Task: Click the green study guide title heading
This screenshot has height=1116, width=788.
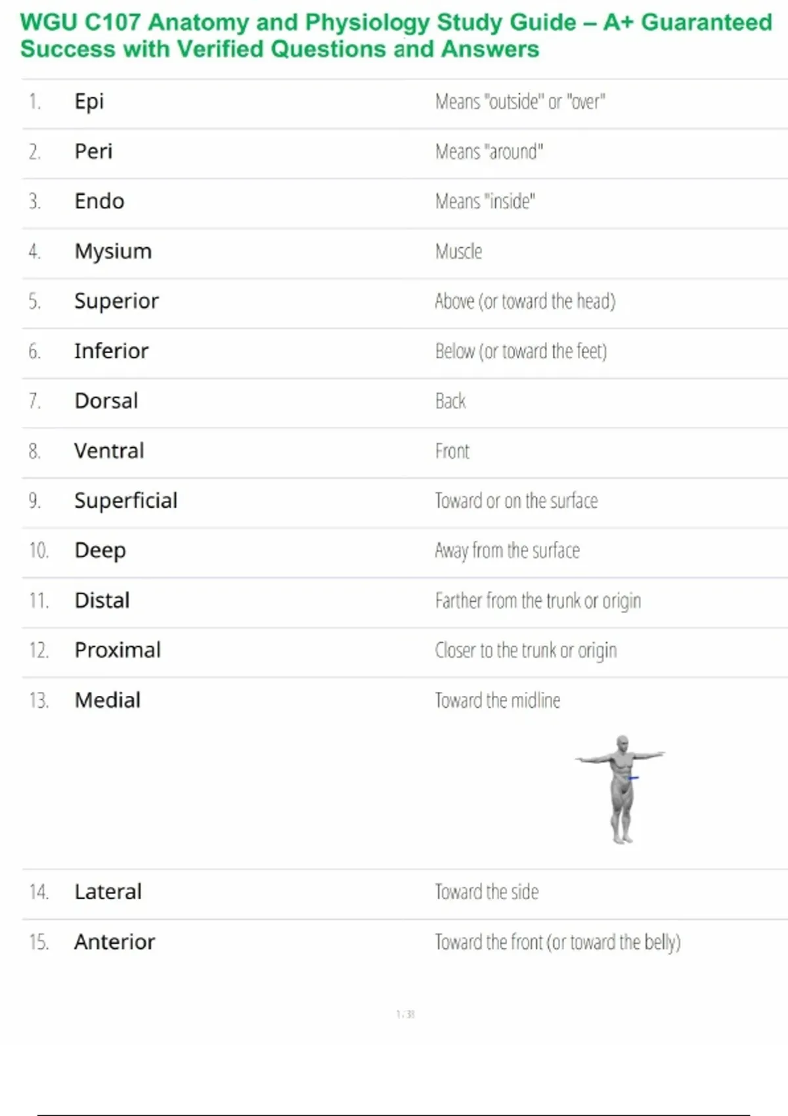Action: pos(395,35)
